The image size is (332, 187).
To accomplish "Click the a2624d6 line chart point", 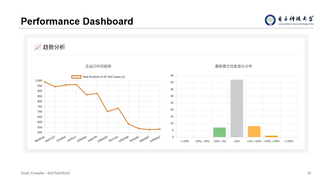I will pos(128,124).
